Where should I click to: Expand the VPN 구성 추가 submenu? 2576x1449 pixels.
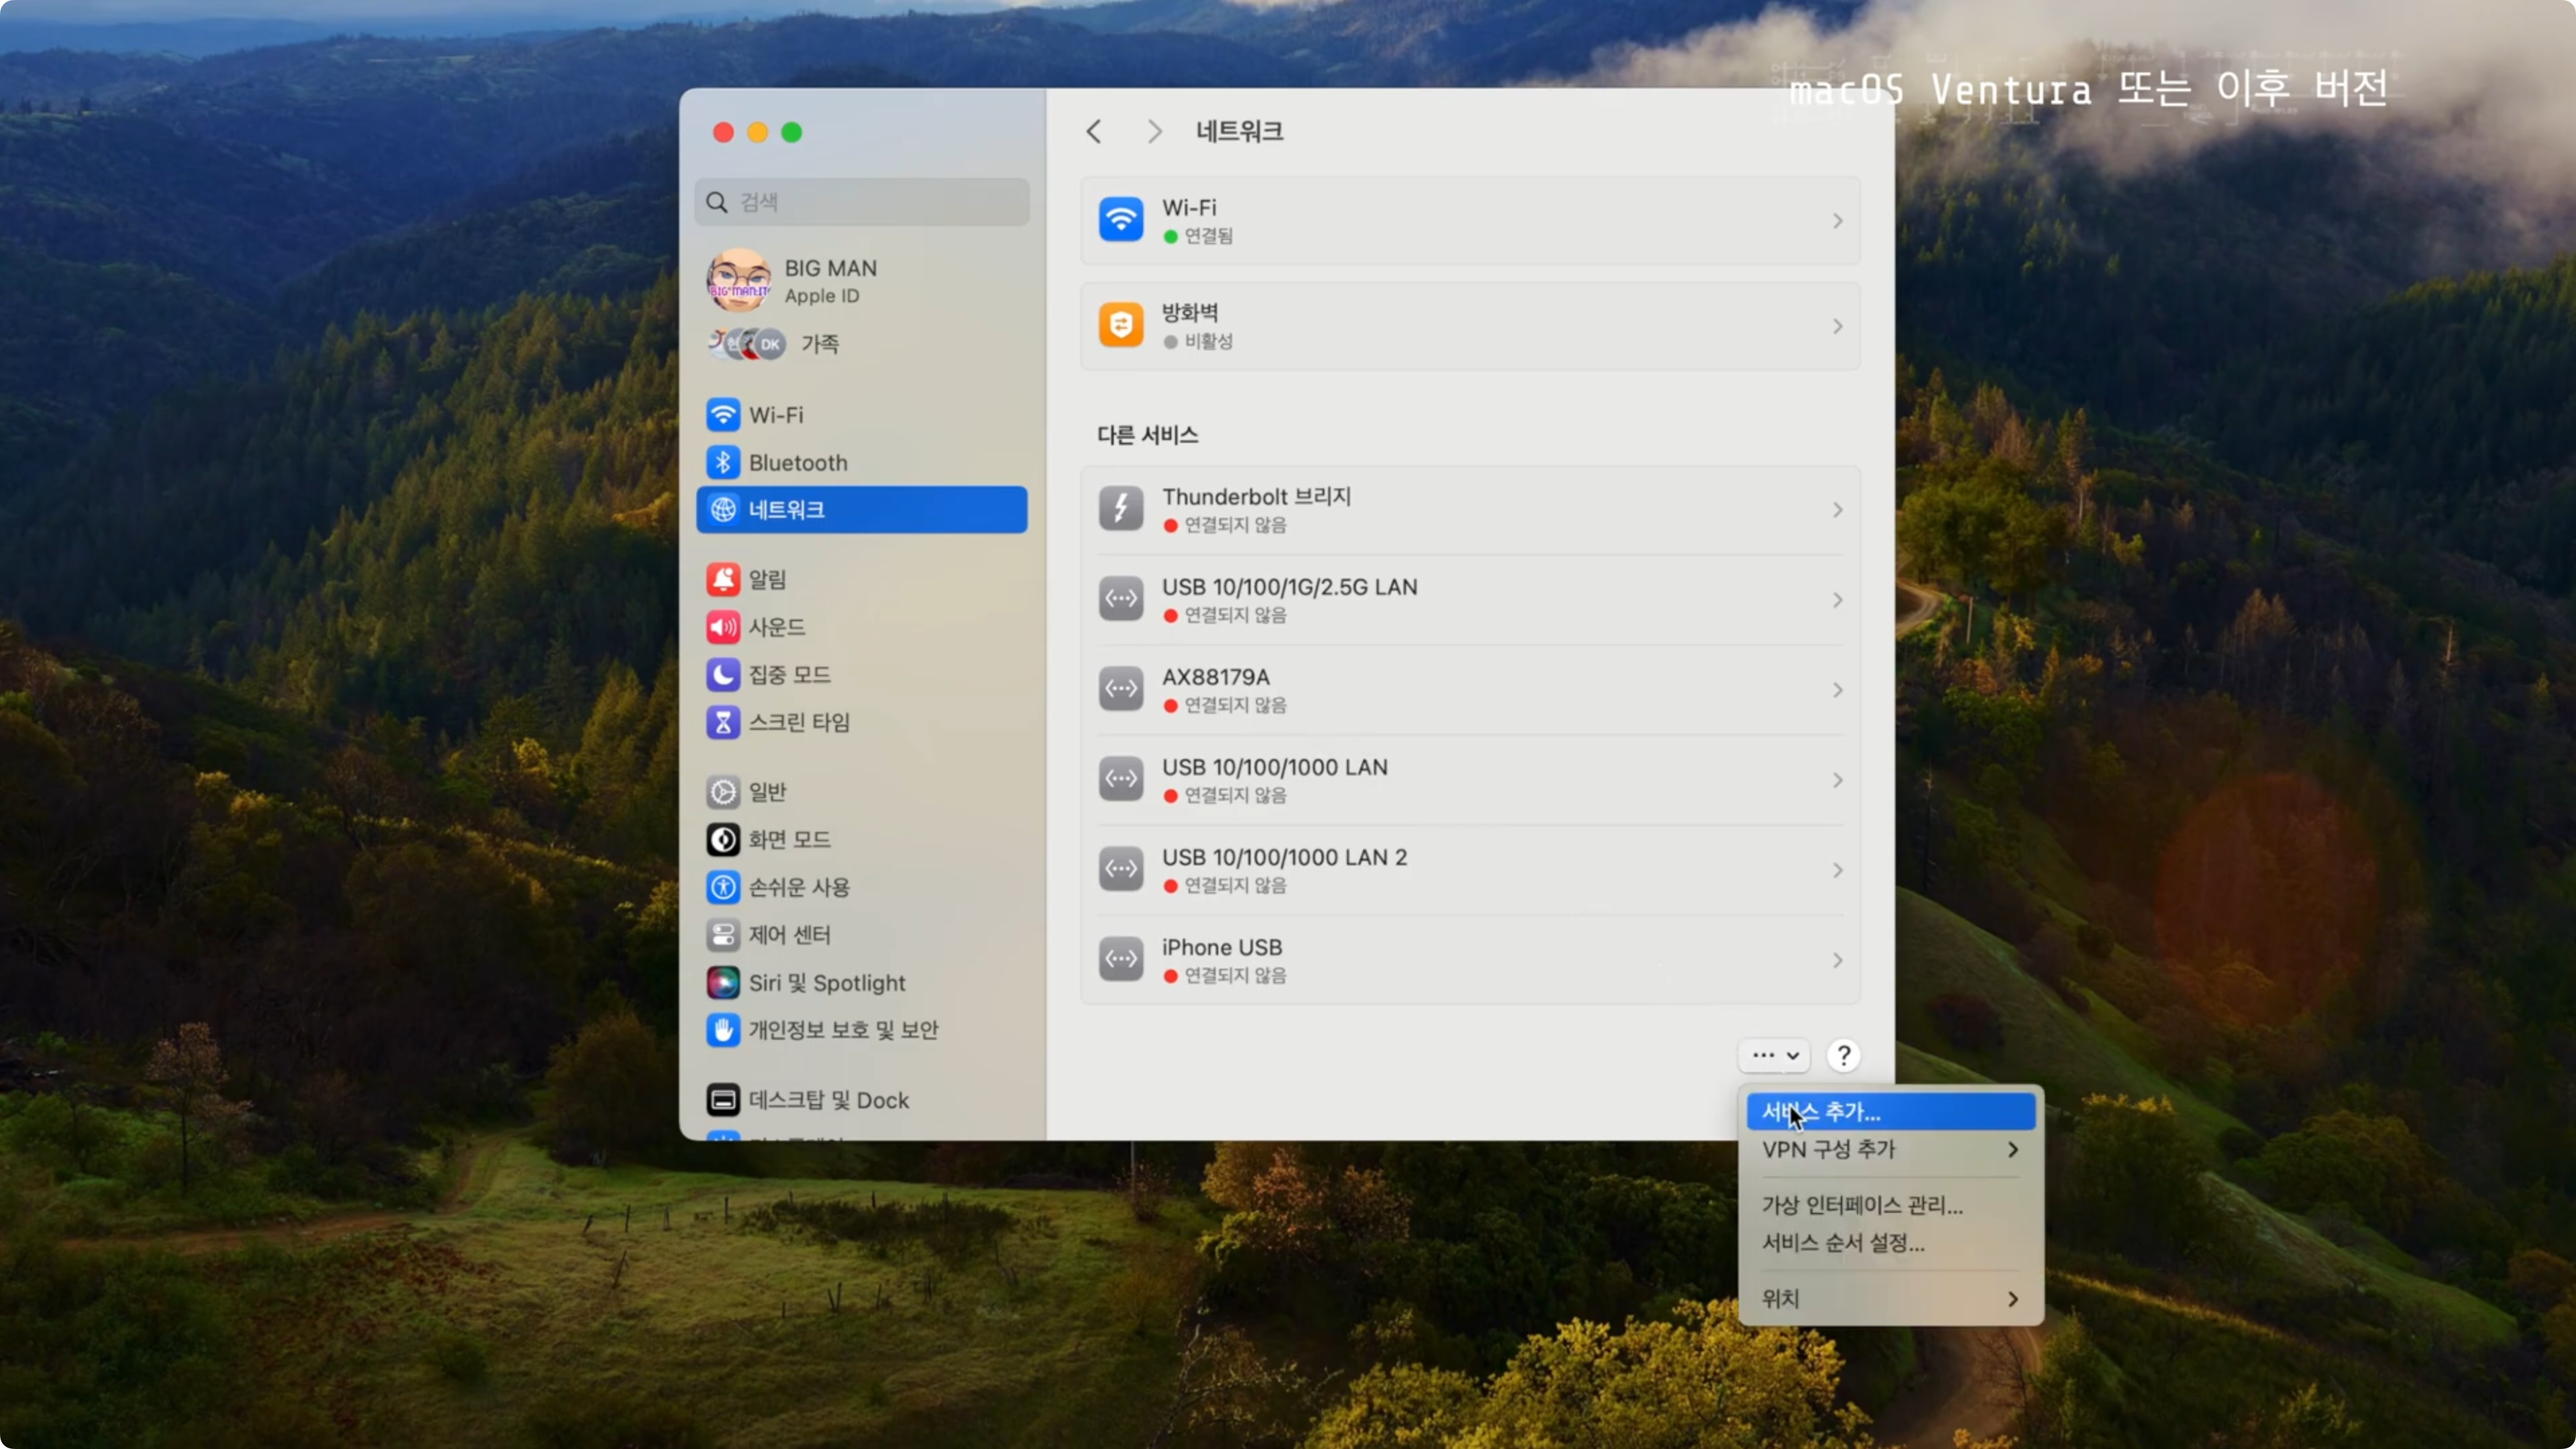1889,1149
